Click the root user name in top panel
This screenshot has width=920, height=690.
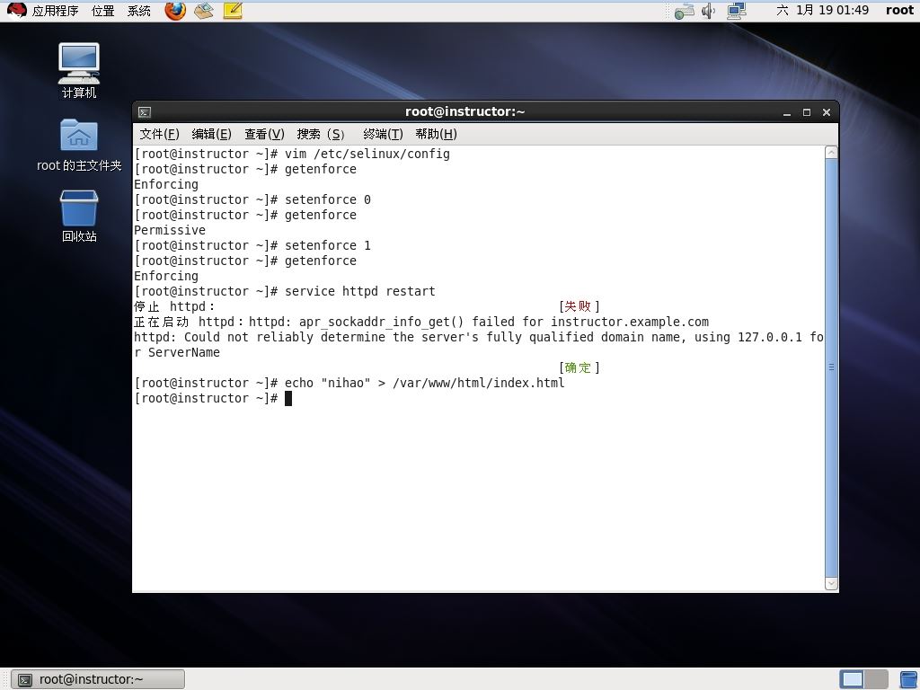(899, 11)
